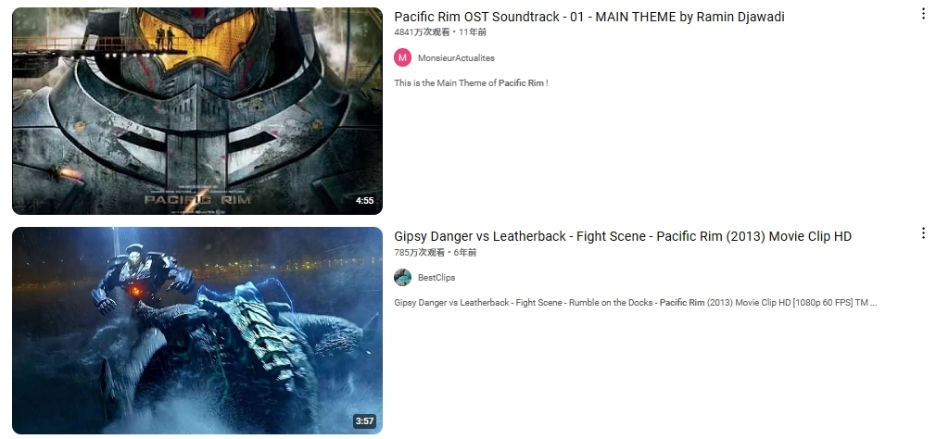The image size is (936, 439).
Task: Open more options for Pacific Rim OST video
Action: coord(923,14)
